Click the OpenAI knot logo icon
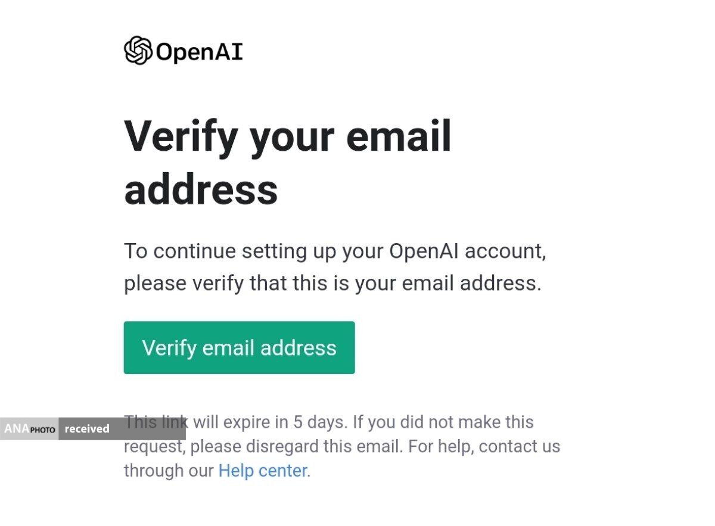Viewport: 715px width, 526px height. [138, 51]
